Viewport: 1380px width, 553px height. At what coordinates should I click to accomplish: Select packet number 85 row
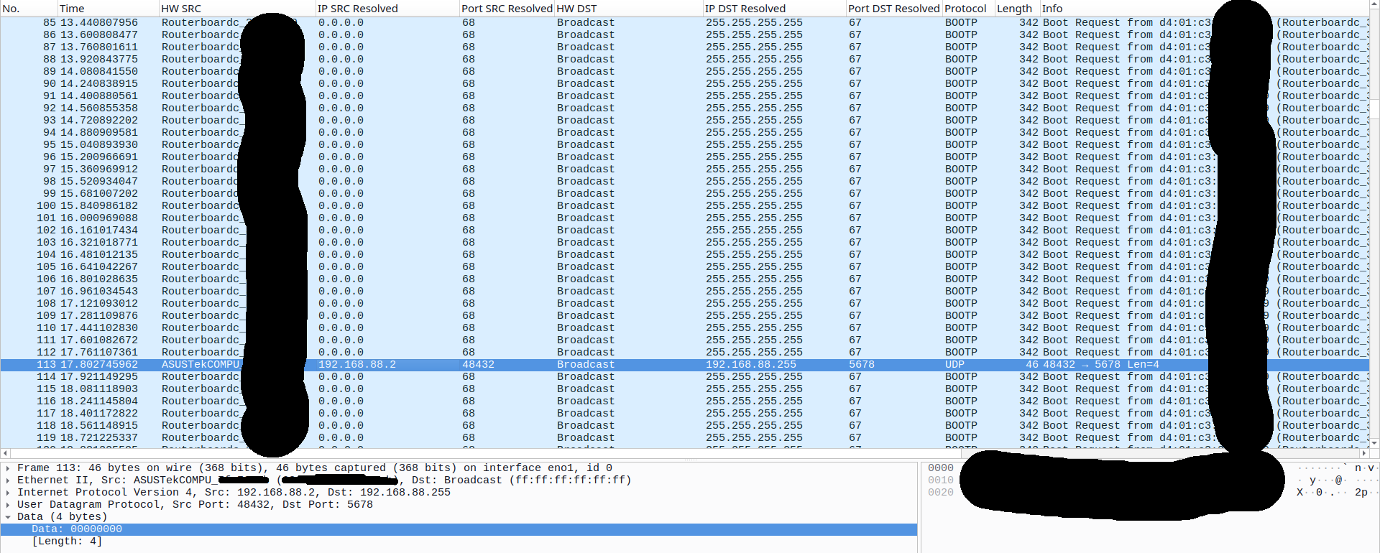(x=684, y=23)
